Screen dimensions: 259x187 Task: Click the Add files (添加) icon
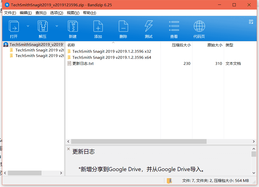(98, 26)
